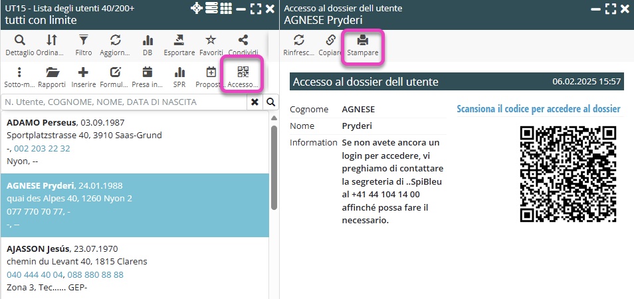The image size is (634, 299).
Task: Switch to grid view in title bar
Action: (226, 9)
